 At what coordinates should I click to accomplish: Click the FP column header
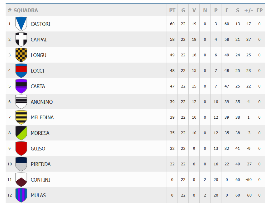(259, 10)
